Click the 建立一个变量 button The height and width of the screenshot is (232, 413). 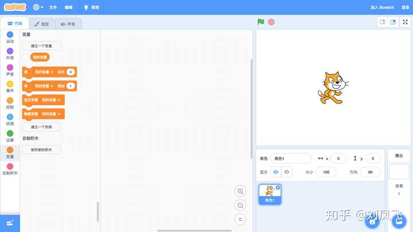tap(41, 45)
